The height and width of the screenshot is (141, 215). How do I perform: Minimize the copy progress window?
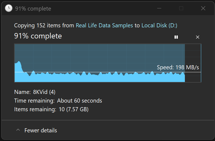(159, 8)
